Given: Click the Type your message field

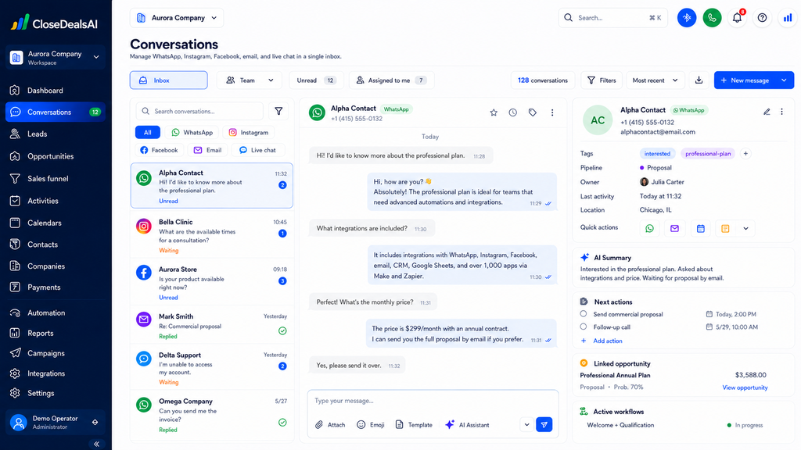Looking at the screenshot, I should click(433, 401).
